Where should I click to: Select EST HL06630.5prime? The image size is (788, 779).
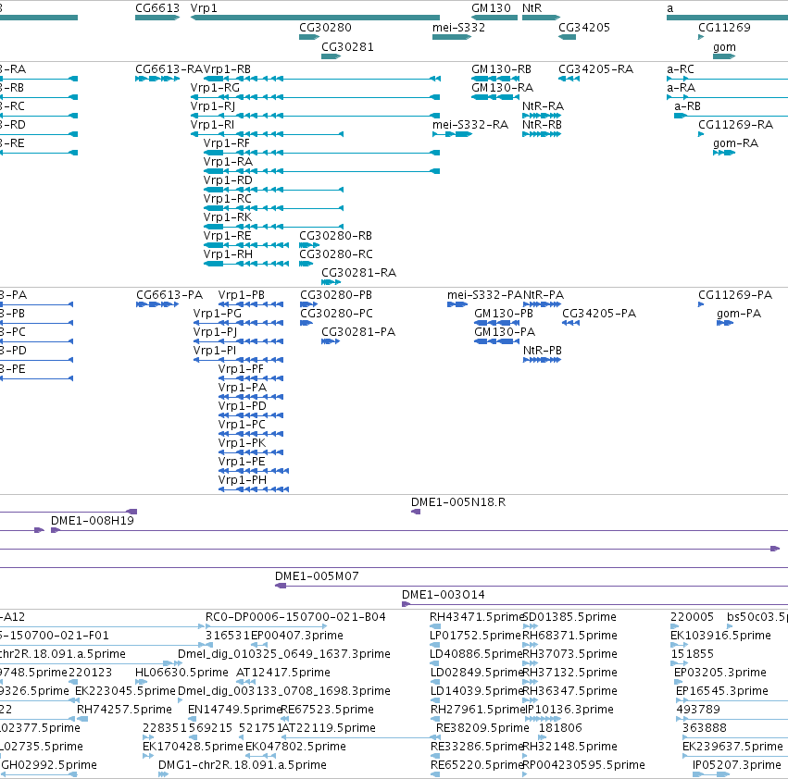pos(181,673)
